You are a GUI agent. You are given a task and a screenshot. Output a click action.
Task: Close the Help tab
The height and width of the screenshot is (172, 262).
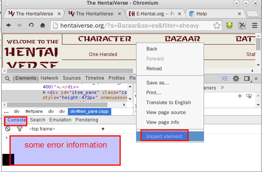pos(240,14)
